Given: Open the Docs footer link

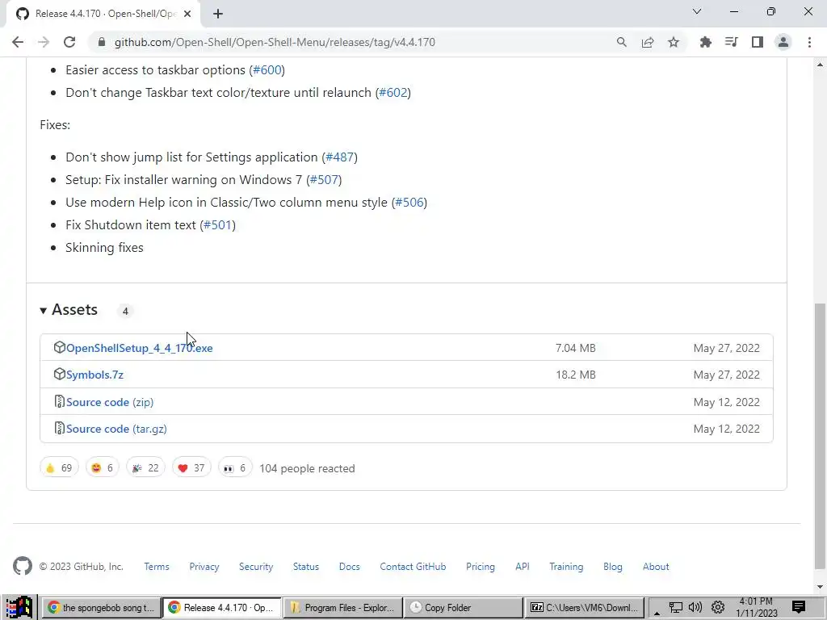Looking at the screenshot, I should (349, 566).
